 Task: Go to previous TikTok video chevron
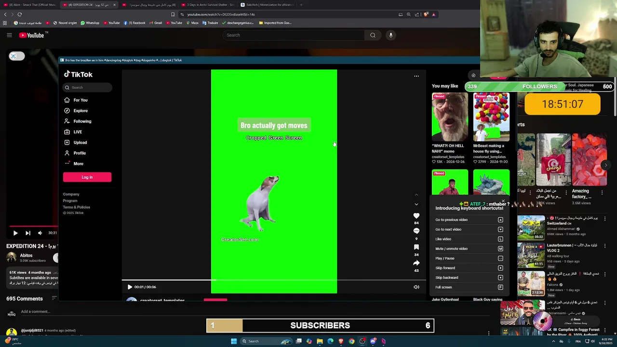point(416,195)
